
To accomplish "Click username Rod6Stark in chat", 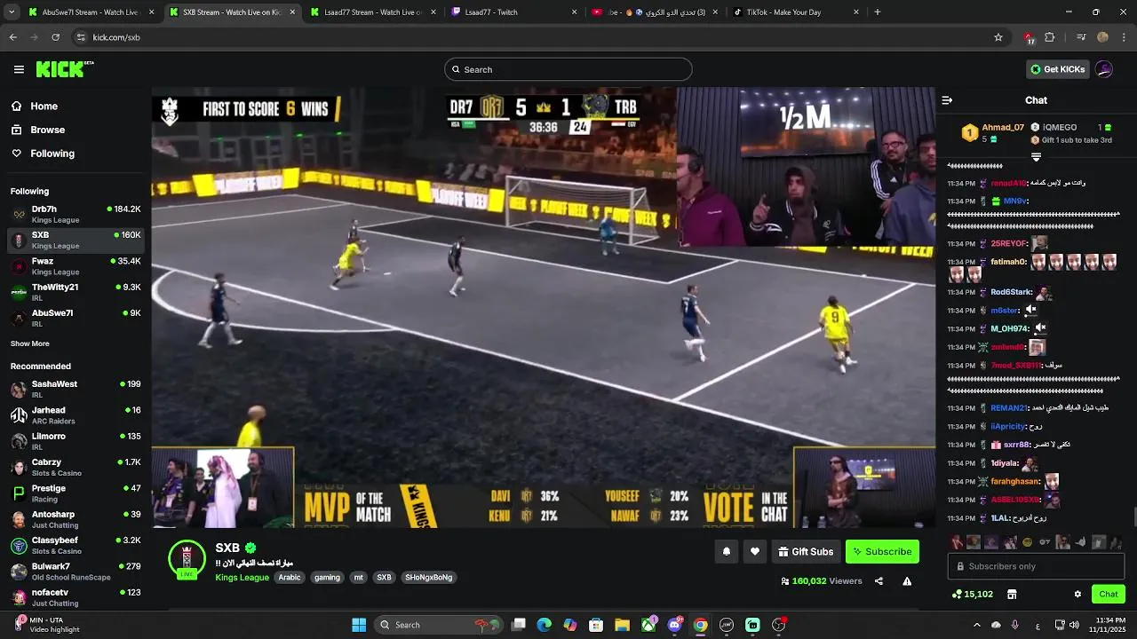I will tap(1011, 292).
